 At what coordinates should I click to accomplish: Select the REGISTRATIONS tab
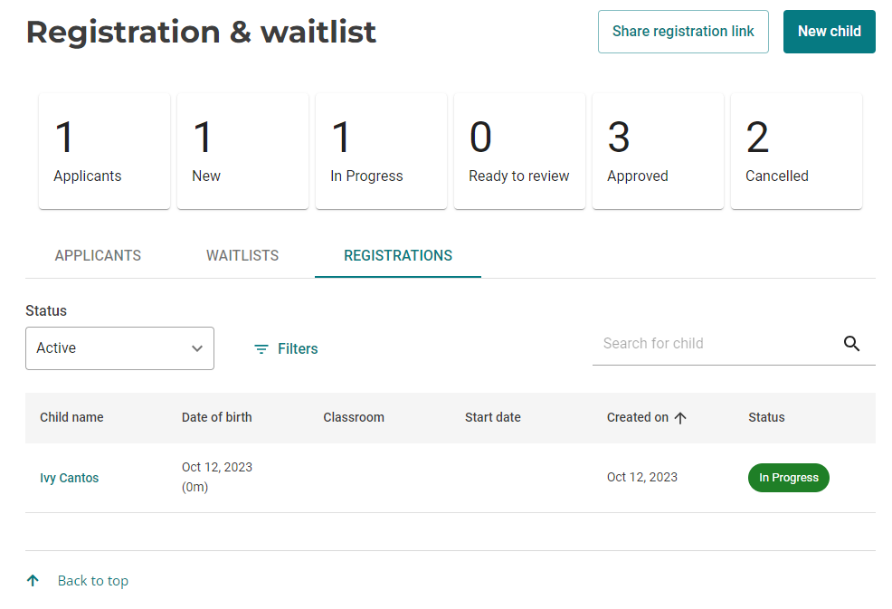point(397,255)
